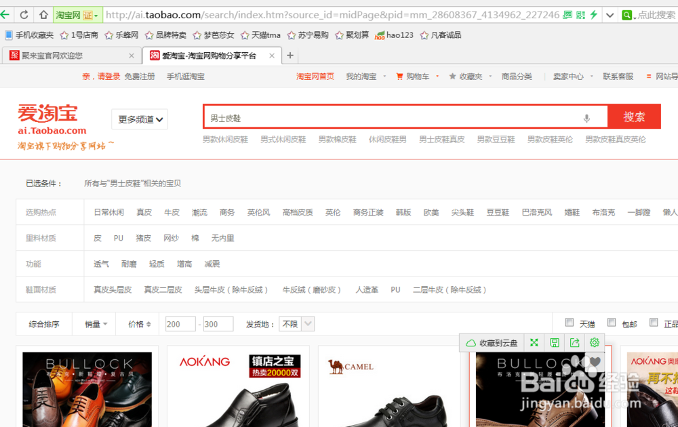Viewport: 678px width, 427px height.
Task: Enable the 正品 checkbox
Action: click(x=652, y=323)
